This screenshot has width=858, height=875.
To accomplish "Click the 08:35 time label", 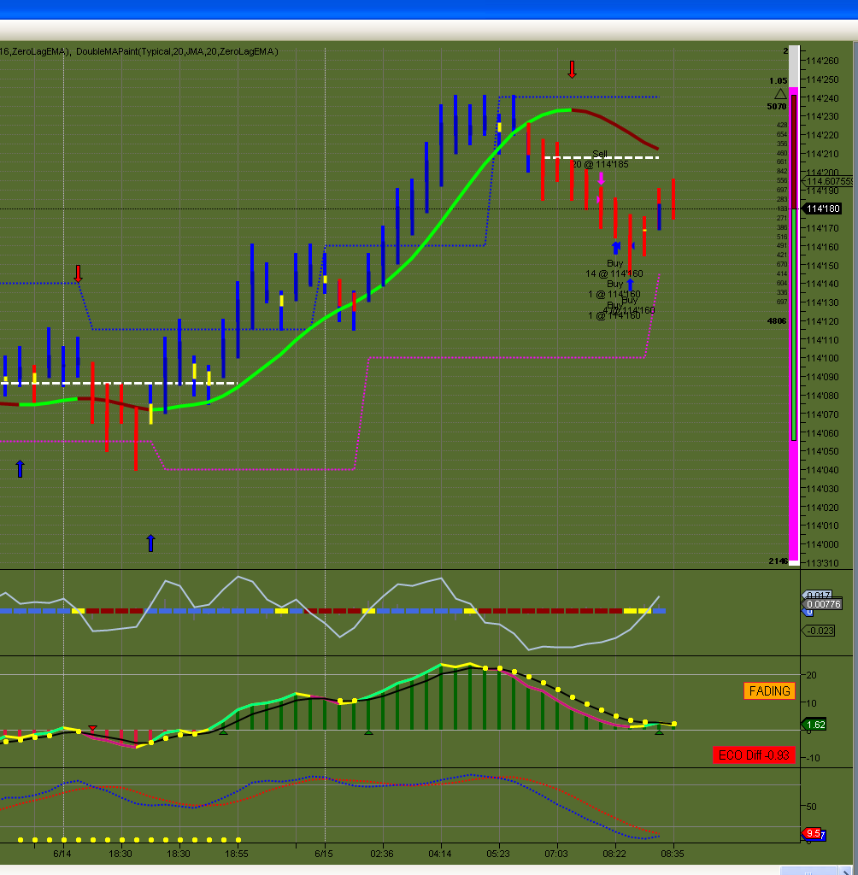I will click(x=672, y=854).
